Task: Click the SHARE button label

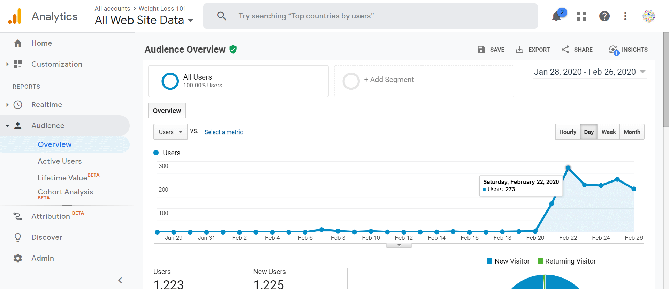Action: (583, 50)
